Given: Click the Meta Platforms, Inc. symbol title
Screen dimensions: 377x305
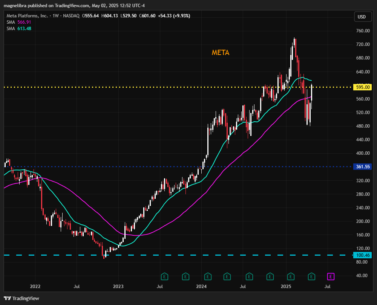Looking at the screenshot, I should tap(27, 16).
